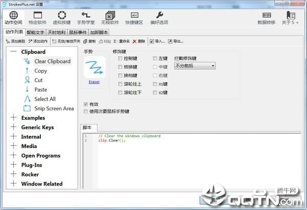Switch to the 鼠标事件 tab
The height and width of the screenshot is (210, 307).
tap(78, 32)
